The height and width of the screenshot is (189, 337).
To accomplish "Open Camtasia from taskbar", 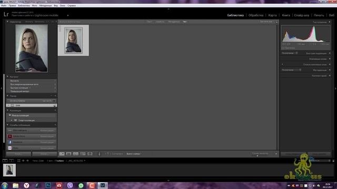I will coord(92,185).
